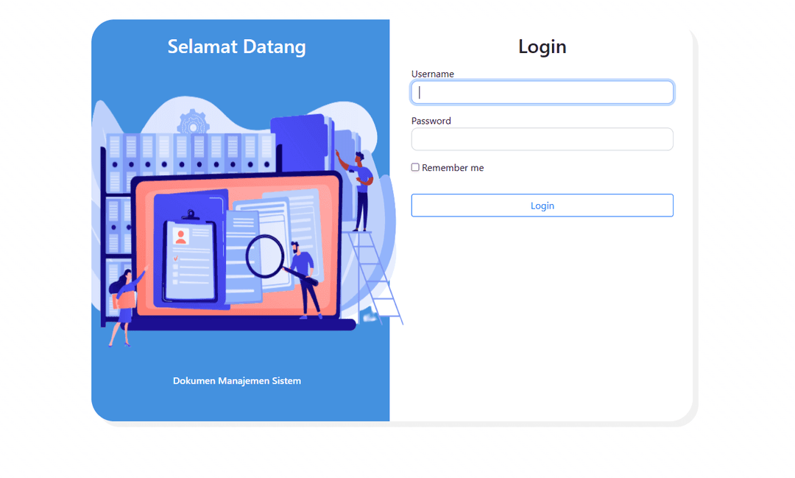Image resolution: width=795 pixels, height=478 pixels.
Task: Click the Dokumen Manajemen Sistem label
Action: coord(237,381)
